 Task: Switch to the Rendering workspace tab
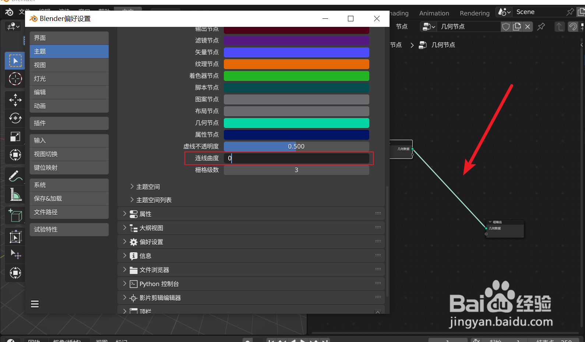475,13
